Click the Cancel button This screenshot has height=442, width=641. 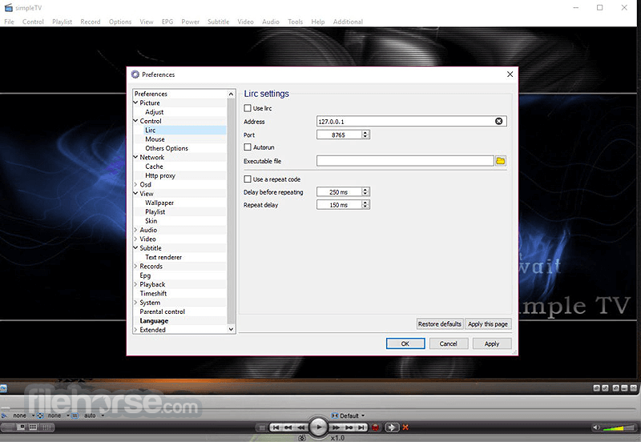448,344
